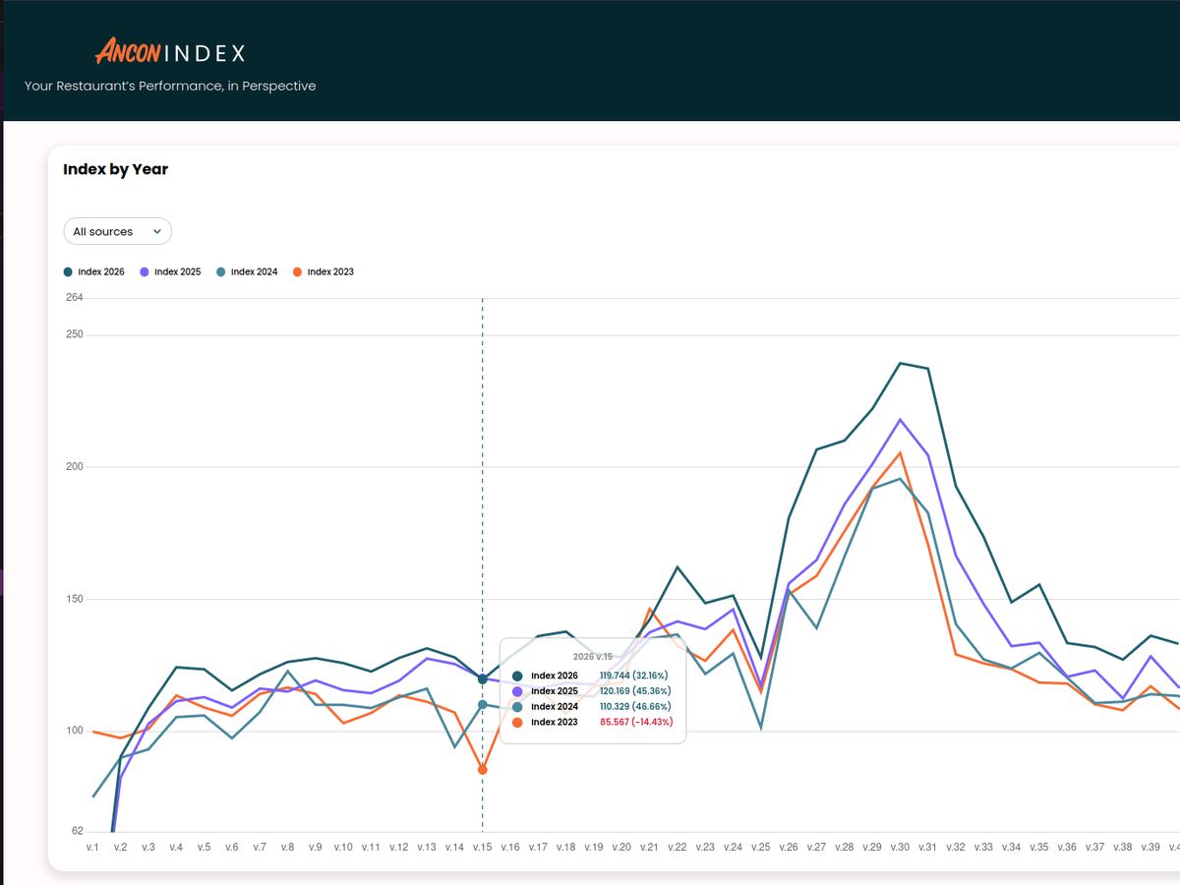Click the tooltip's Index 2026 color dot
Image resolution: width=1180 pixels, height=885 pixels.
click(x=517, y=676)
